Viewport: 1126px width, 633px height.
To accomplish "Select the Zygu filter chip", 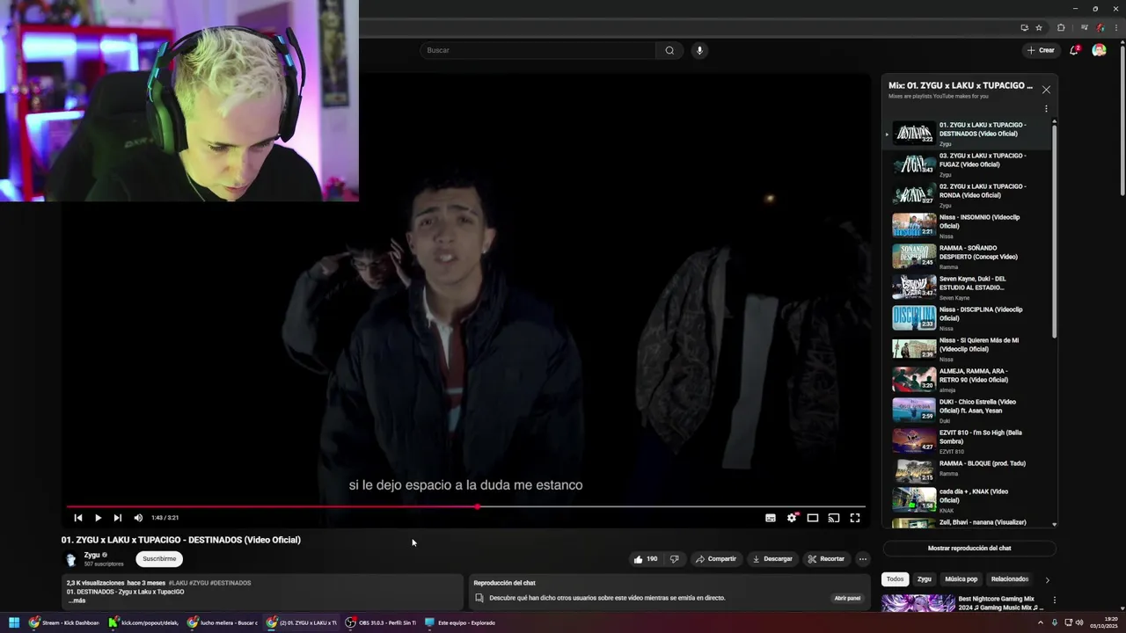I will [924, 579].
